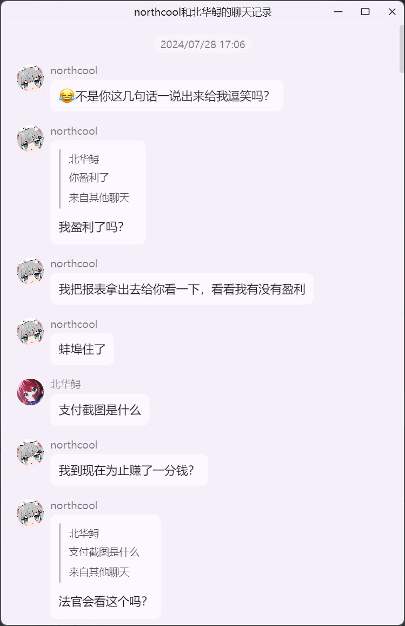Click the name label 北华鲟 above the message
405x626 pixels.
66,385
